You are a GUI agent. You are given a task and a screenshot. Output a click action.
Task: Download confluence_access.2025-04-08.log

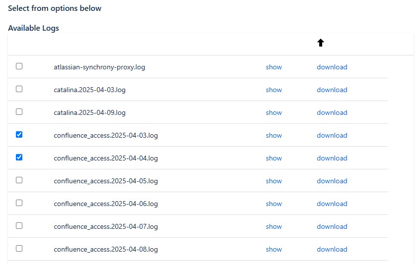click(332, 249)
